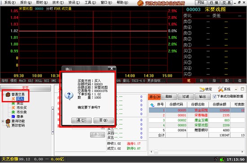The image size is (247, 163).
Task: Toggle 下单成功刷新数据 checkbox
Action: click(214, 97)
